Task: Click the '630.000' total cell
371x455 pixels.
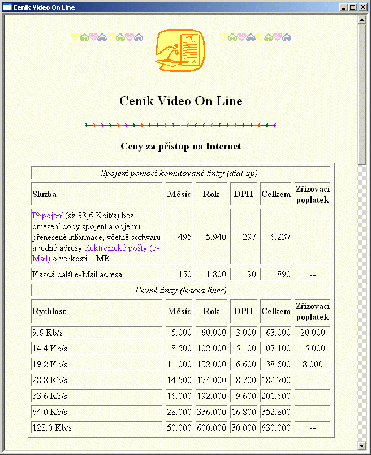Action: tap(276, 428)
